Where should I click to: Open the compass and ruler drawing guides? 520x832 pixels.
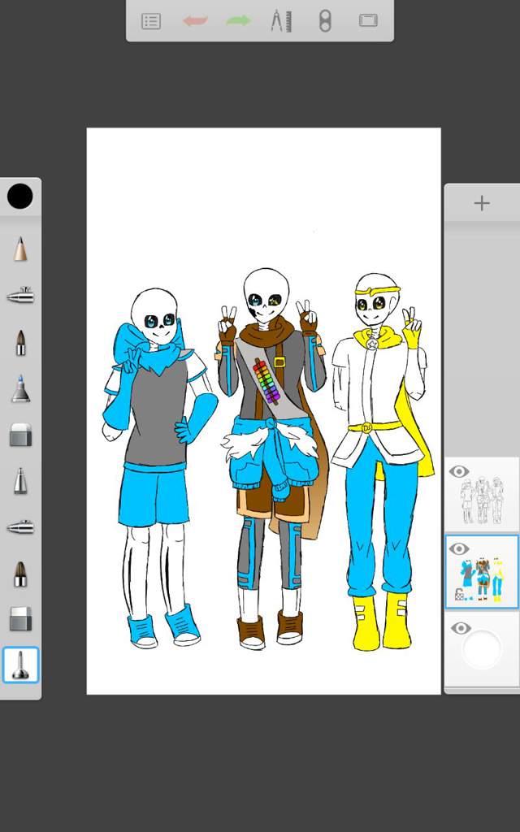point(281,21)
